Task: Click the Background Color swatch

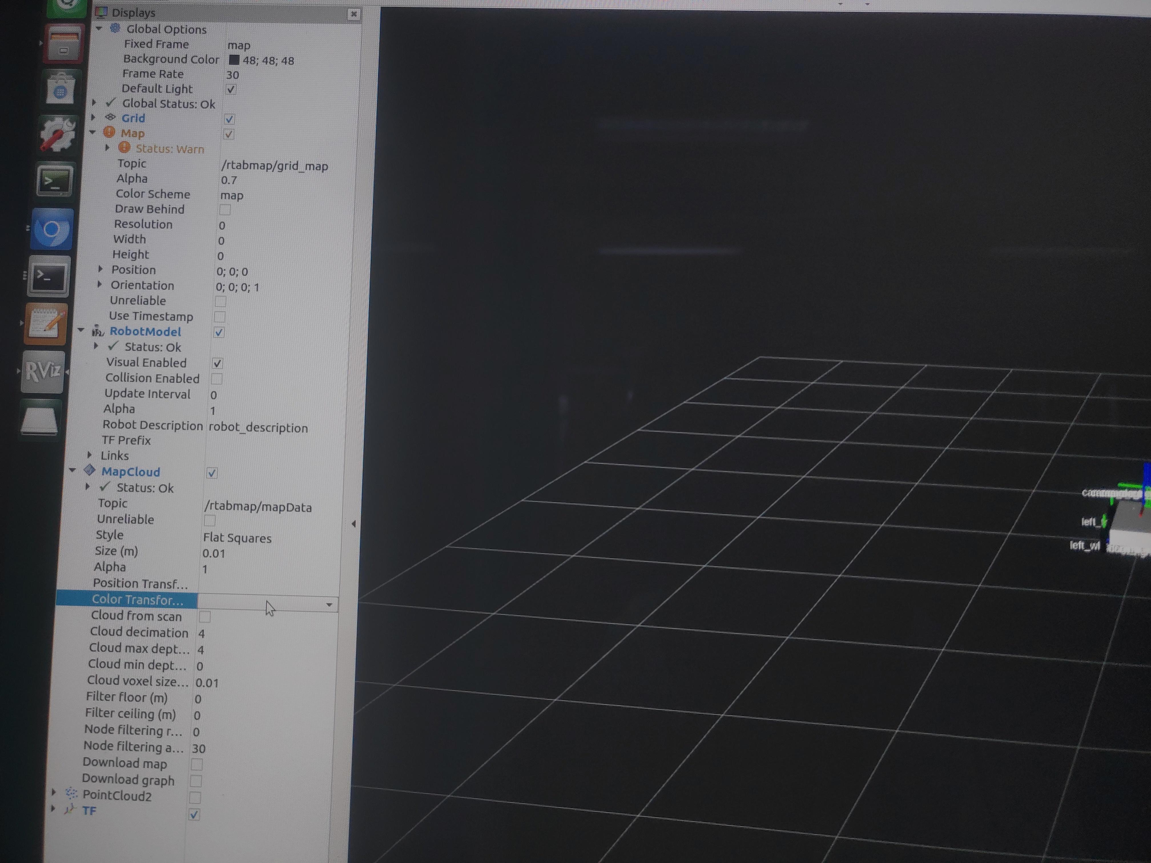Action: tap(234, 60)
